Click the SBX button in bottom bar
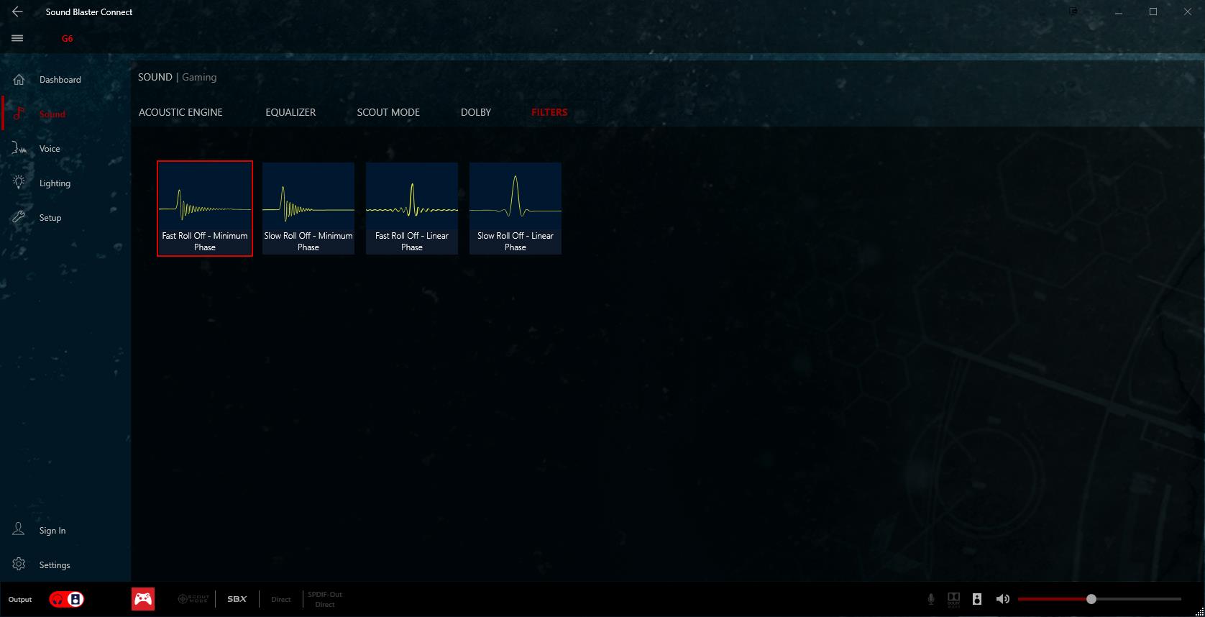 237,599
